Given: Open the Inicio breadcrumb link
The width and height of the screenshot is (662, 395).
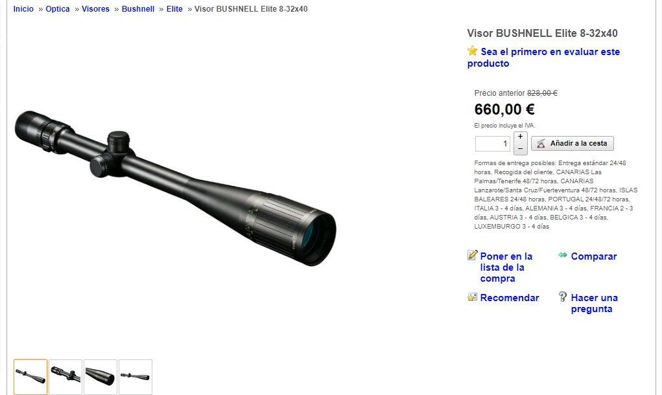Looking at the screenshot, I should point(23,9).
